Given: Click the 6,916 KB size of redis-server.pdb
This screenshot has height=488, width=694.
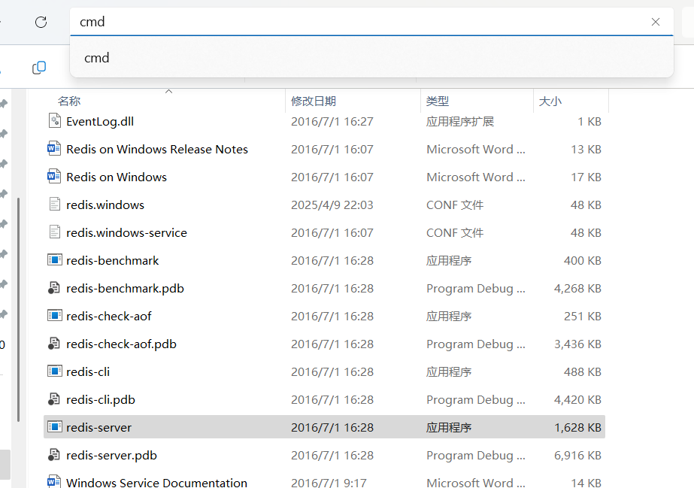Looking at the screenshot, I should (x=577, y=456).
